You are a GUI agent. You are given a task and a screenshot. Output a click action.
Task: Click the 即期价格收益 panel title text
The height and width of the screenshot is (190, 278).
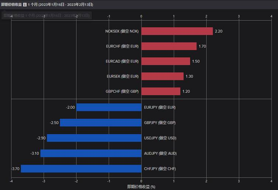coord(11,4)
